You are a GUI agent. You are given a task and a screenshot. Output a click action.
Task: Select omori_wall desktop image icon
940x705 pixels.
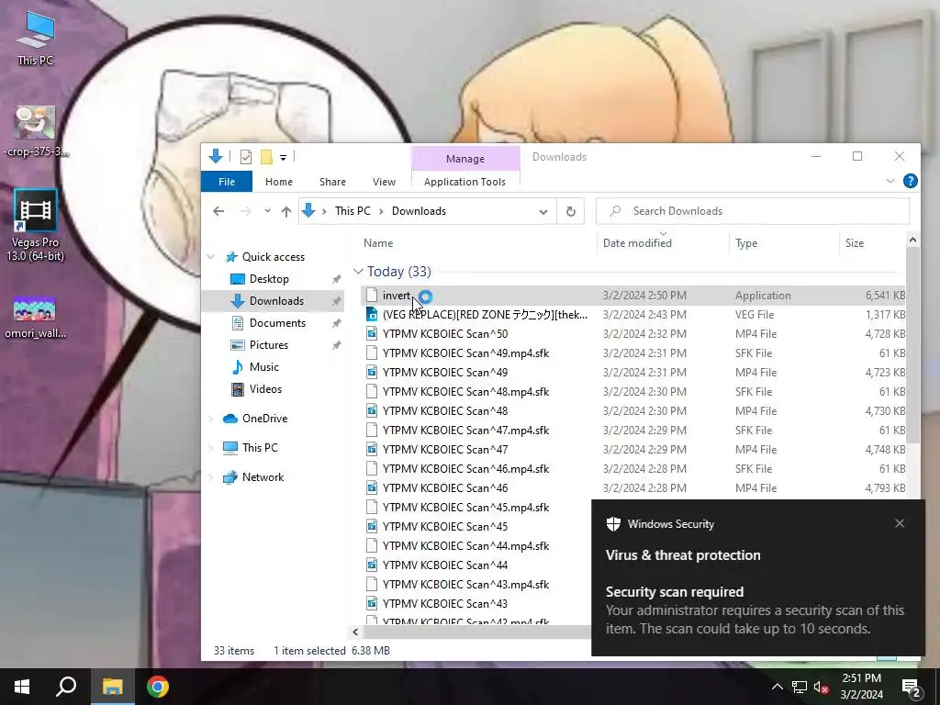pos(36,318)
